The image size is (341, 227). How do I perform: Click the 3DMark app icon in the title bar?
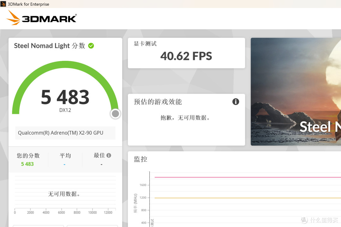[3, 4]
